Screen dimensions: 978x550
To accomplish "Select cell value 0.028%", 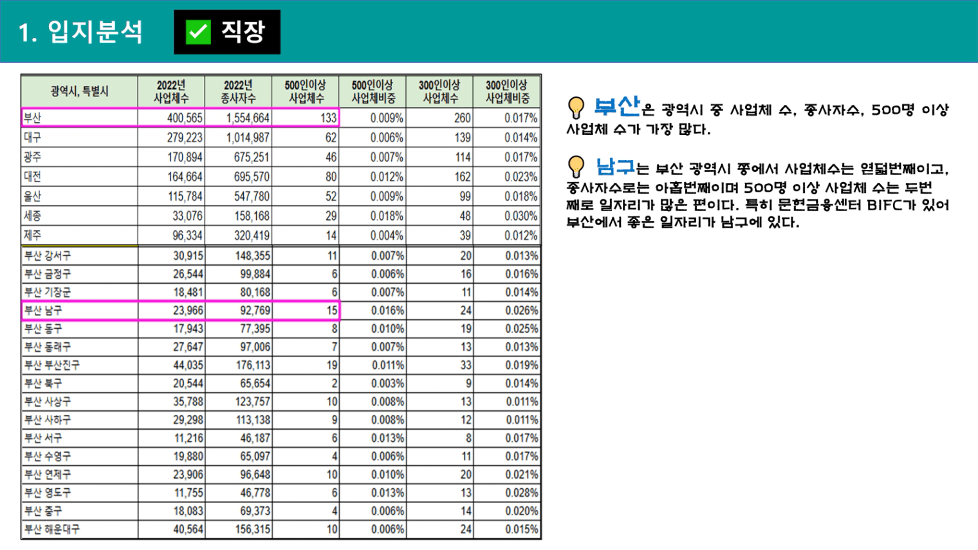I will pos(521,493).
